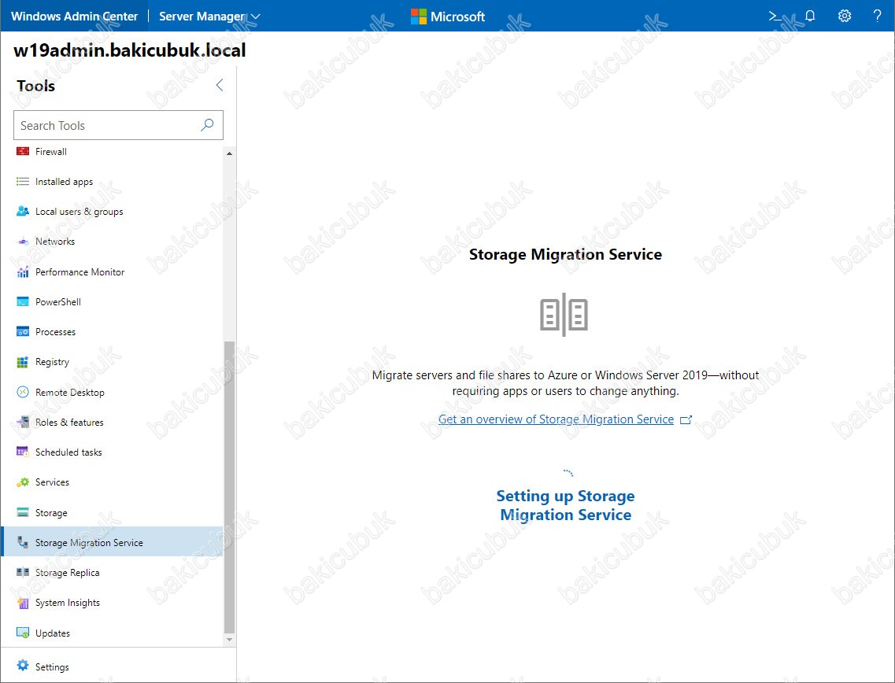Click the Firewall icon
895x683 pixels.
(23, 151)
